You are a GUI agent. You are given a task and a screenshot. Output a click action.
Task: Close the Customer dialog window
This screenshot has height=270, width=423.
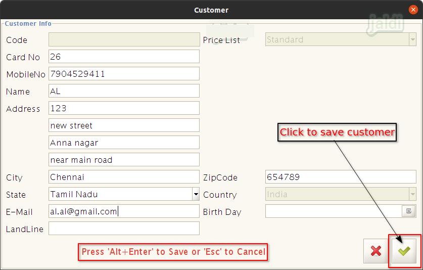[x=413, y=10]
